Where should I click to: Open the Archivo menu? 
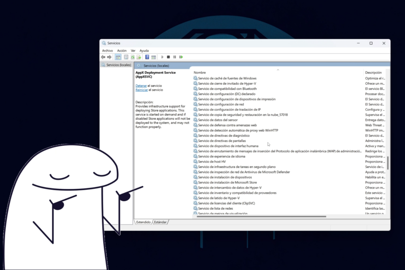(107, 51)
